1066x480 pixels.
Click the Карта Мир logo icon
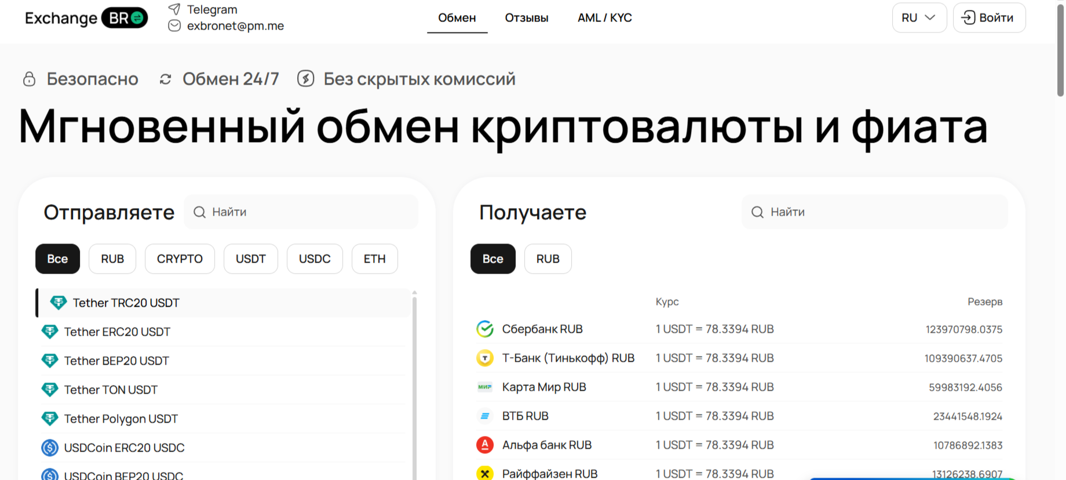[485, 387]
